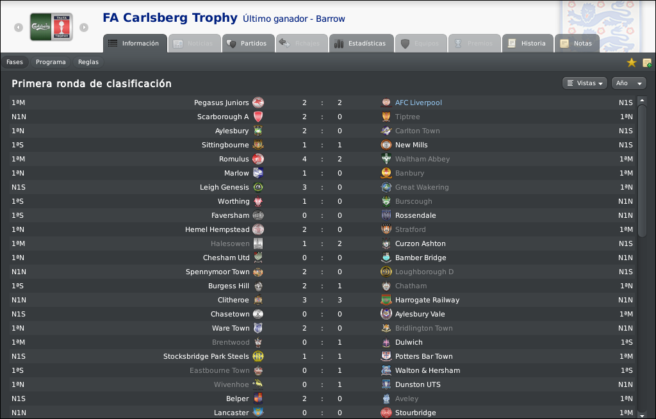
Task: Select the Programa button
Action: point(51,62)
